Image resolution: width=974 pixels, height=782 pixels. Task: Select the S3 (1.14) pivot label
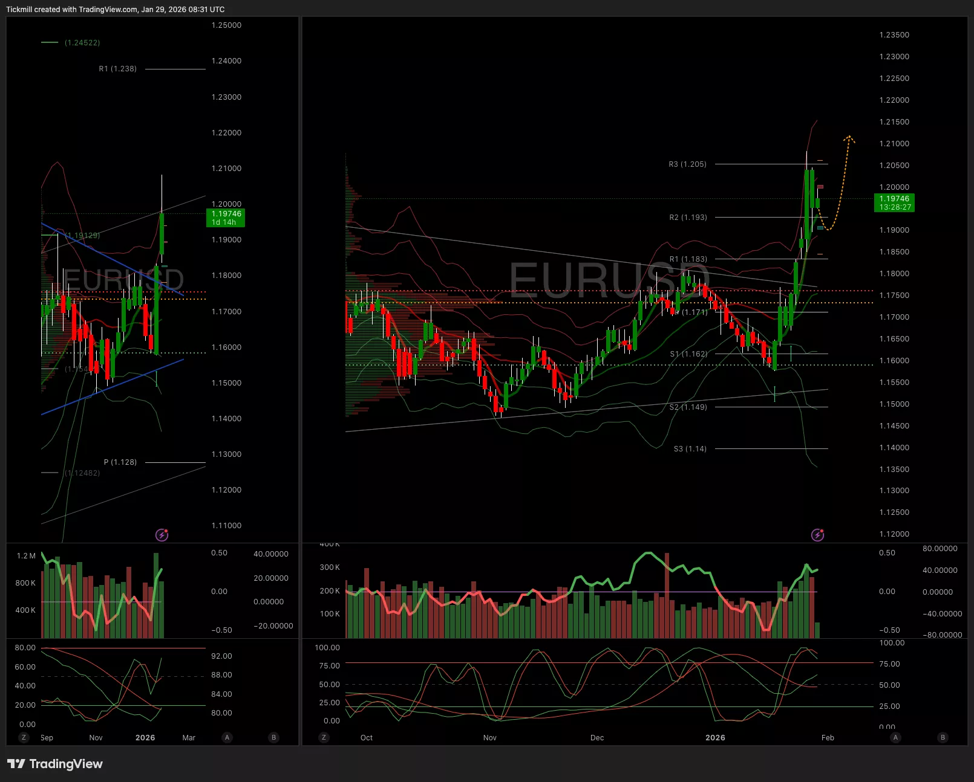(690, 449)
